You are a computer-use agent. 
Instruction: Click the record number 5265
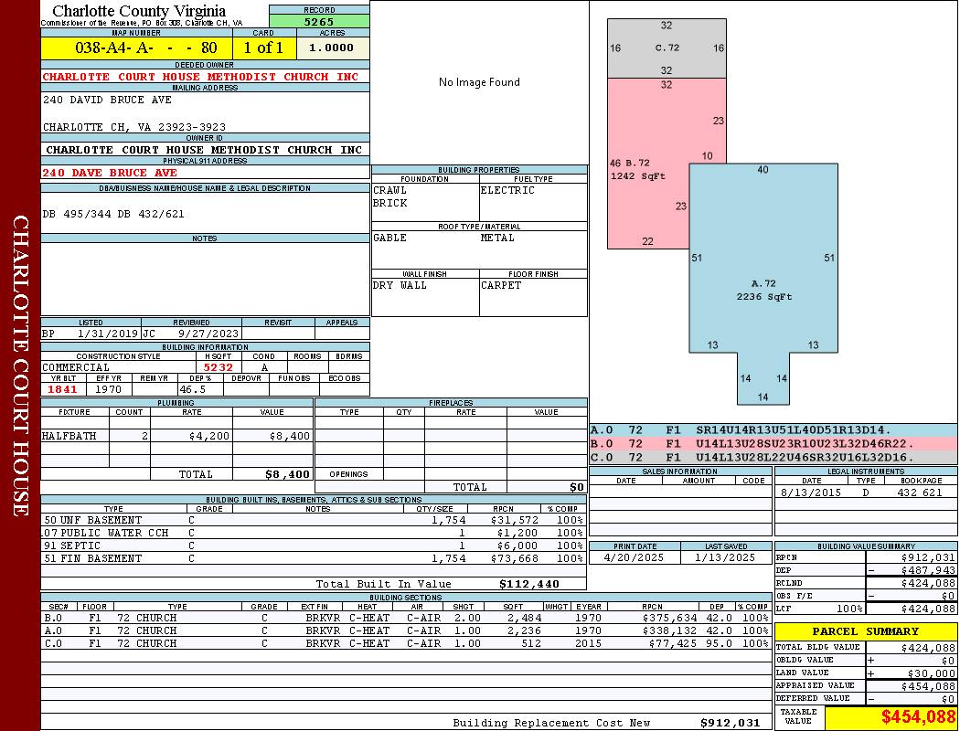tap(319, 21)
